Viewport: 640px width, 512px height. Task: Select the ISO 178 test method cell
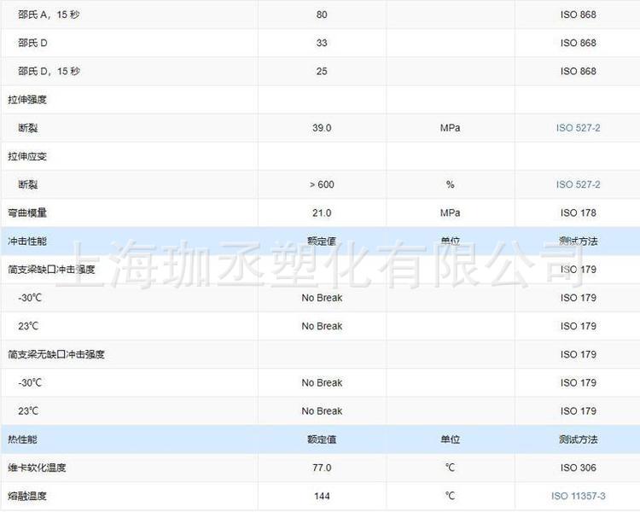pos(578,212)
